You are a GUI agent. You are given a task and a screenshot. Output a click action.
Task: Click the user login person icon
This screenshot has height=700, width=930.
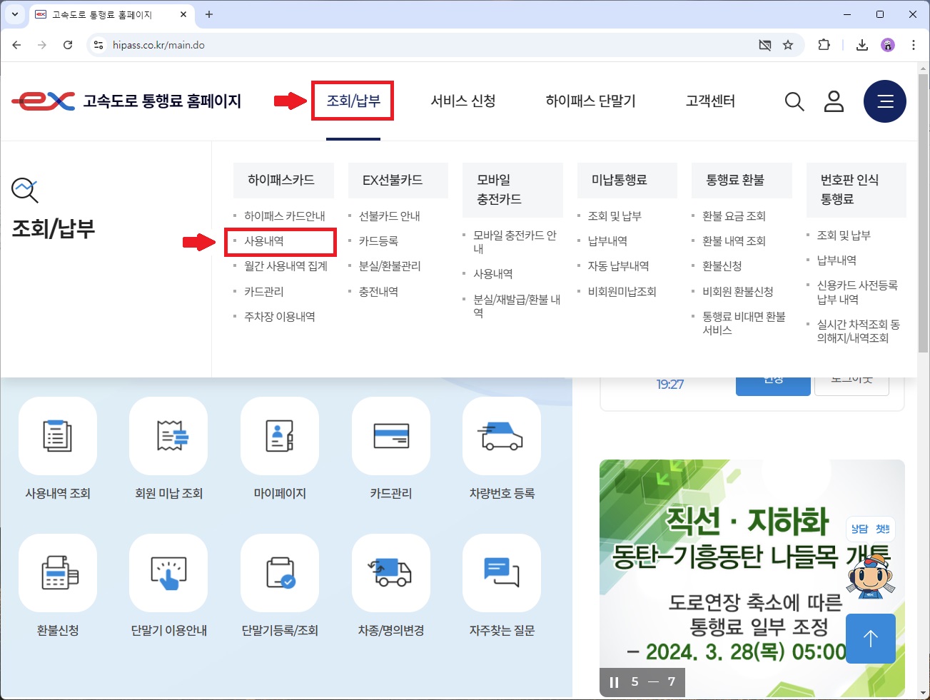click(834, 101)
